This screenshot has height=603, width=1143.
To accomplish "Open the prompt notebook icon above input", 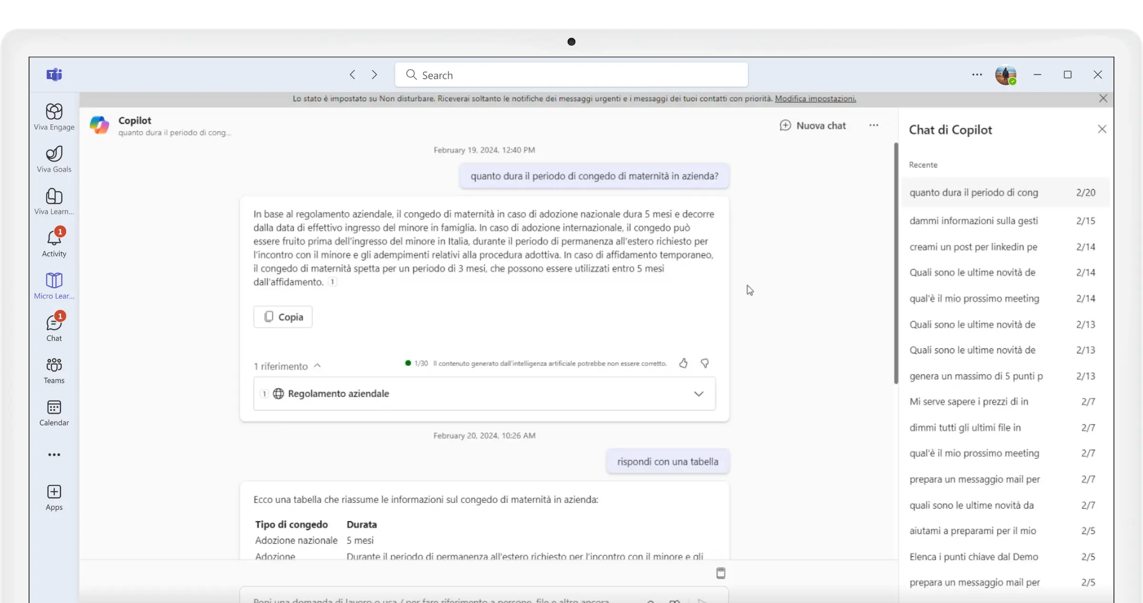I will pyautogui.click(x=721, y=573).
